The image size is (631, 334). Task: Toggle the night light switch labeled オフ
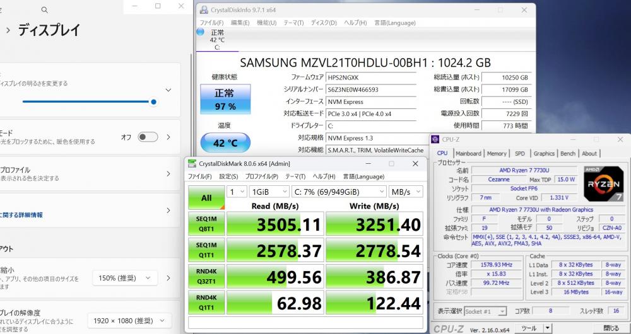click(x=148, y=137)
